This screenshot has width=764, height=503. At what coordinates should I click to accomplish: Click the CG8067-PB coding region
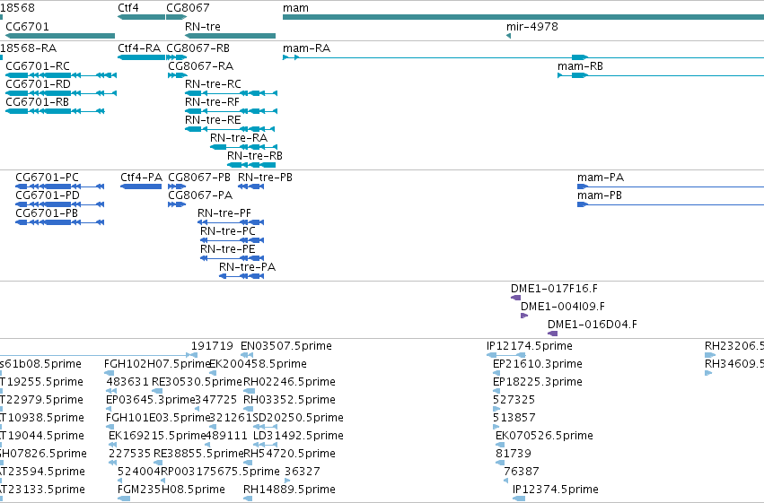177,186
